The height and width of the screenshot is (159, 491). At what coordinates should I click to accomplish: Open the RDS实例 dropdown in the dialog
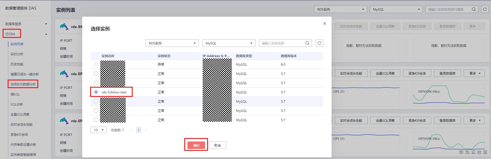(172, 43)
